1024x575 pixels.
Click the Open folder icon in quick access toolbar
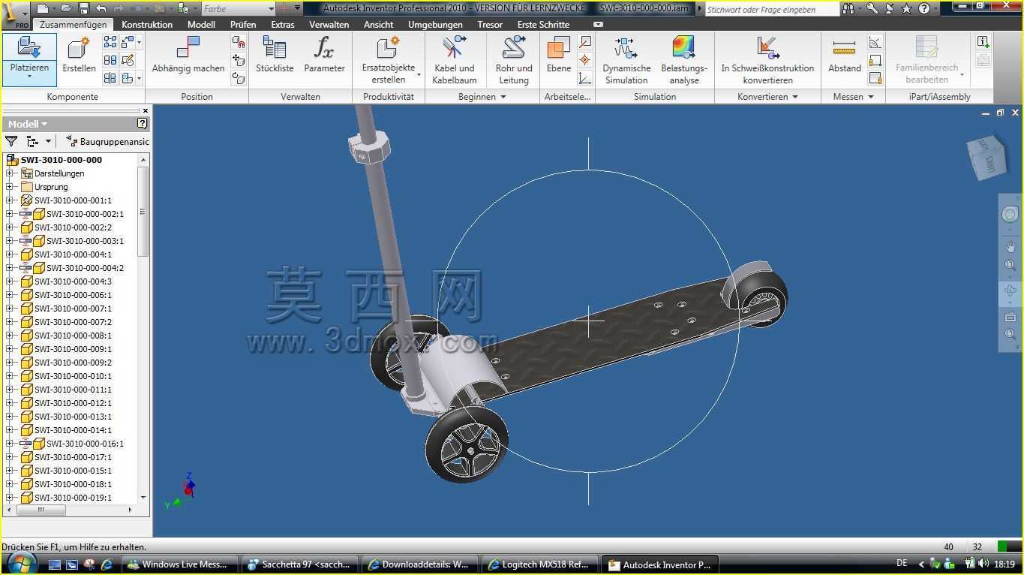click(66, 8)
